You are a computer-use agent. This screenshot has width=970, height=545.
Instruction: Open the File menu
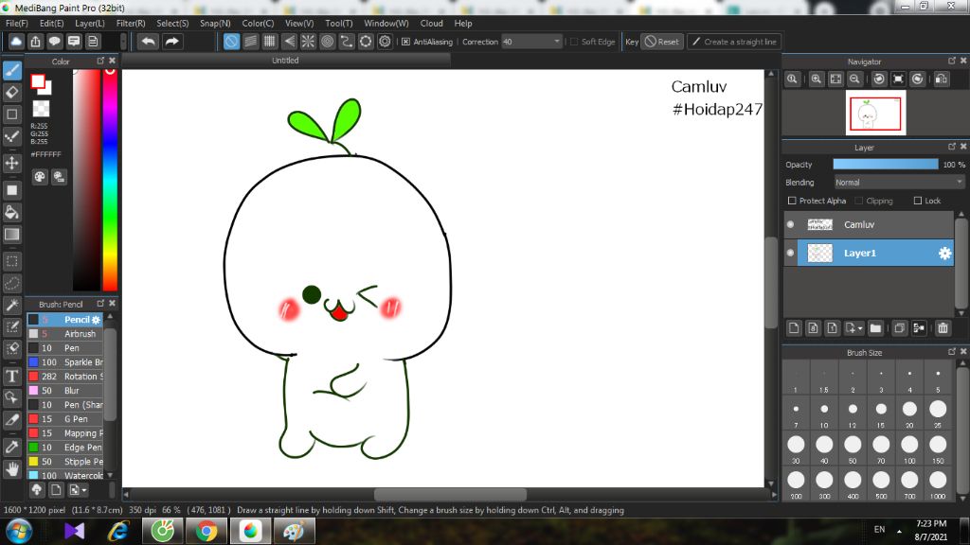17,24
